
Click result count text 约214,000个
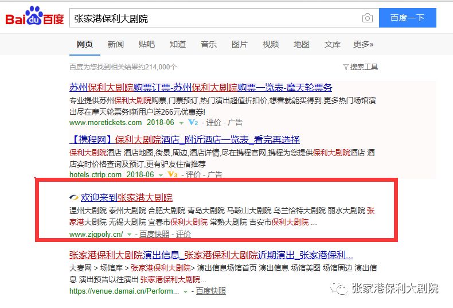pyautogui.click(x=158, y=67)
